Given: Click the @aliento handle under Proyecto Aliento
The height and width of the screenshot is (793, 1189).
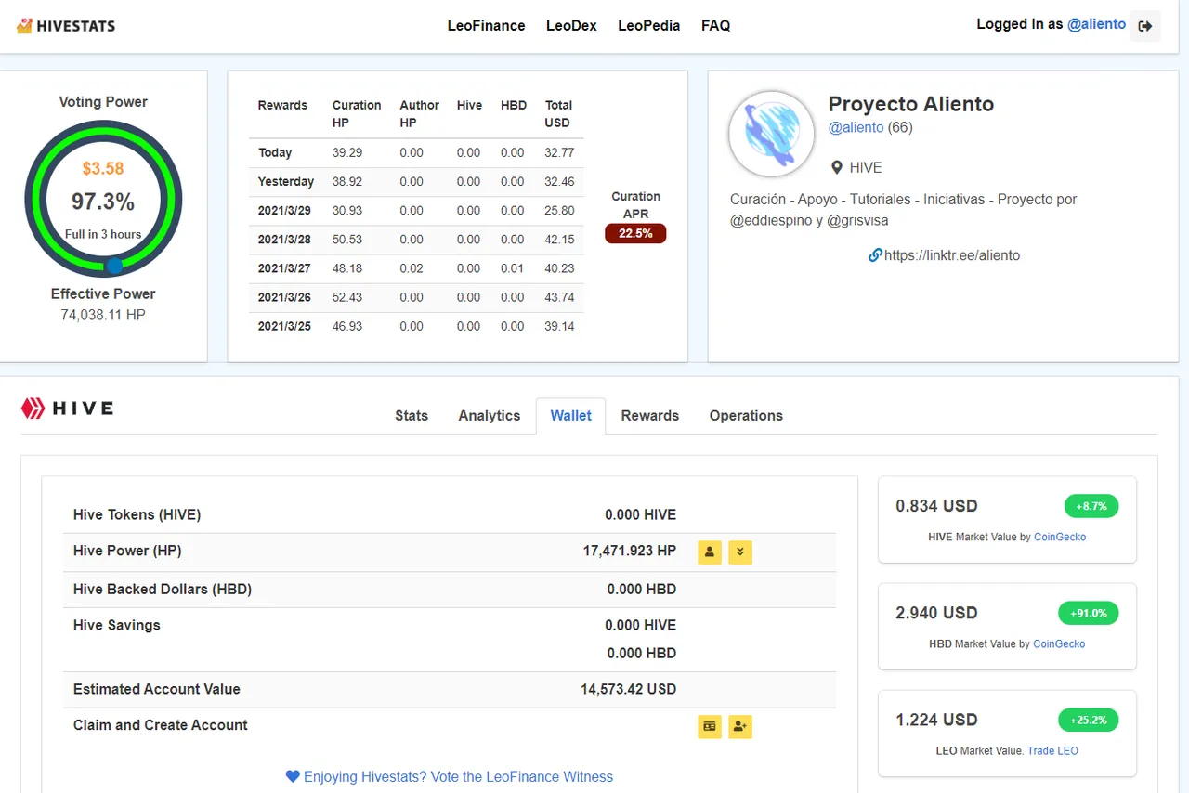Looking at the screenshot, I should click(856, 127).
